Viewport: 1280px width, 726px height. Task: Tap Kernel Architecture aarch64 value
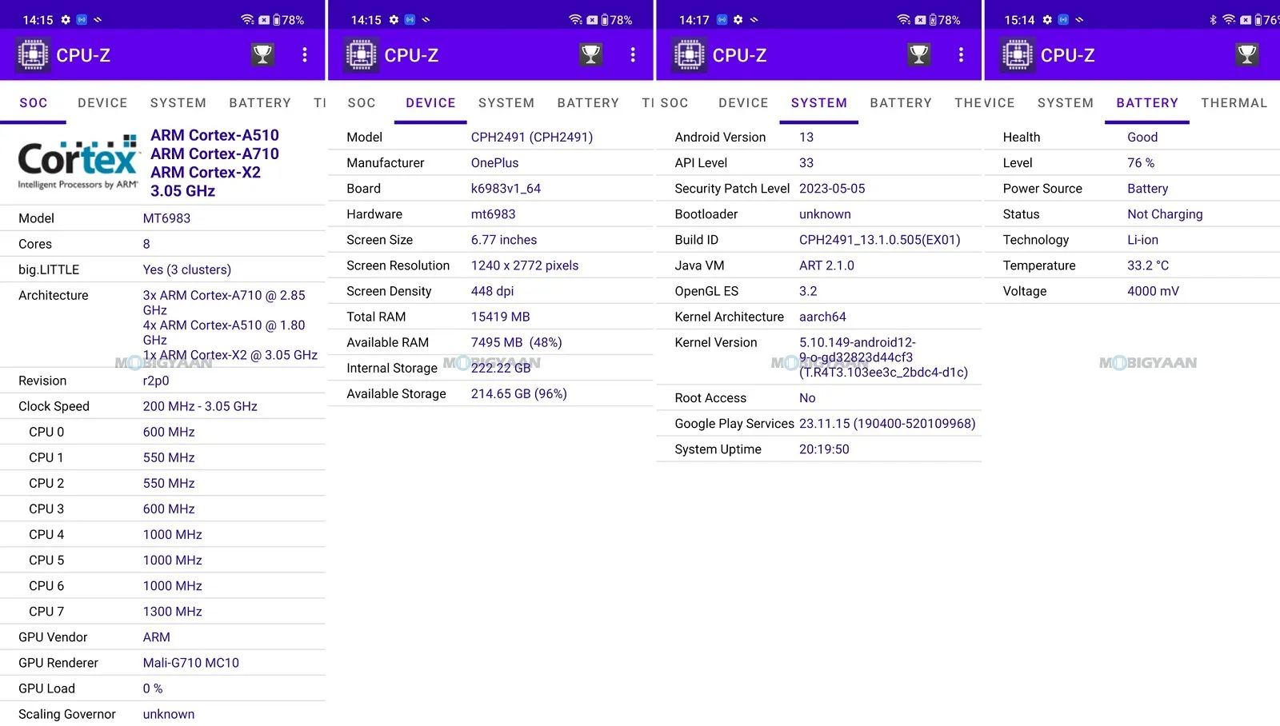click(x=822, y=317)
